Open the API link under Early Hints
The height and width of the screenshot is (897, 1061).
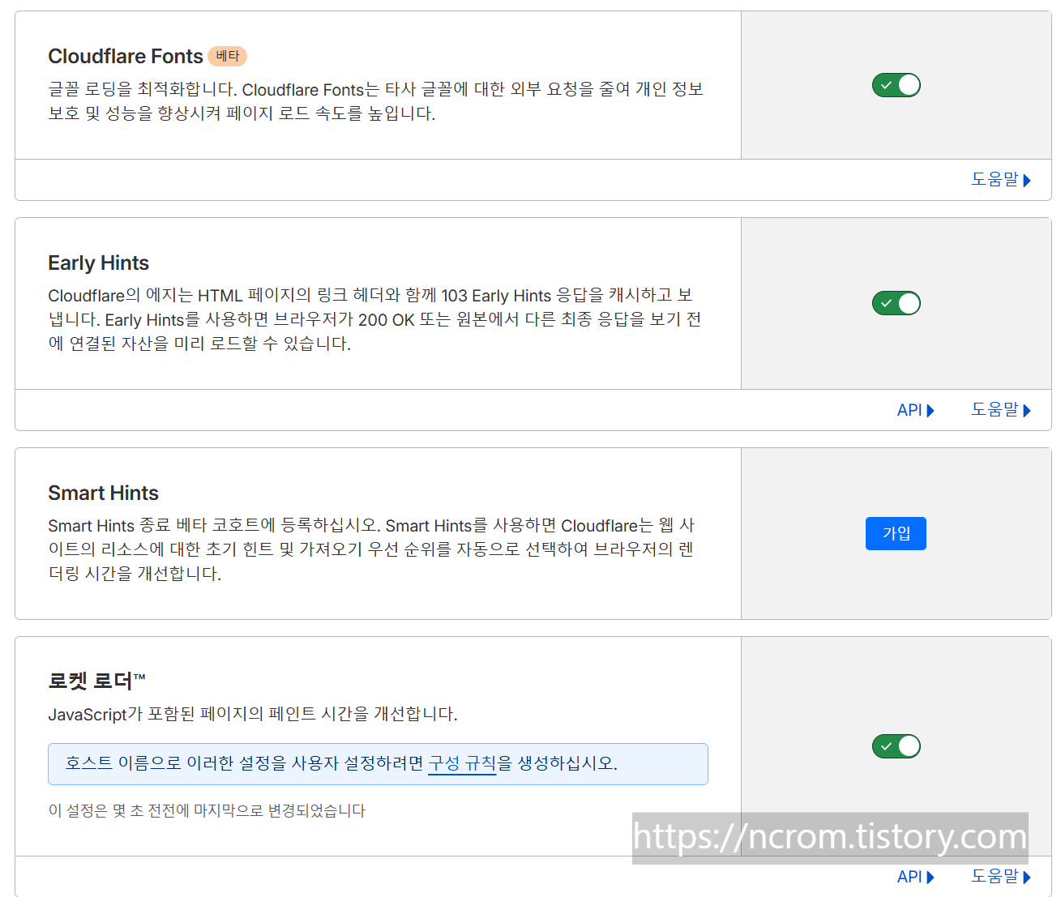916,410
